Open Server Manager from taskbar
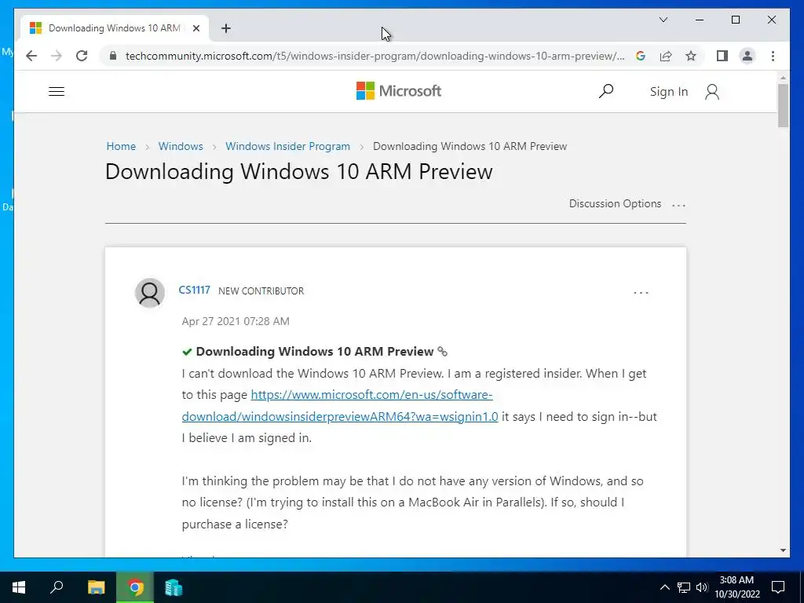This screenshot has height=603, width=804. (174, 587)
